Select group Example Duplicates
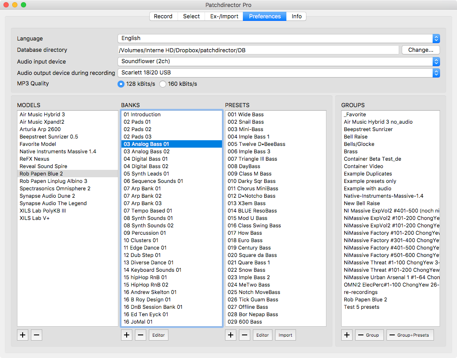Screen dimensions: 457x358 coord(390,174)
